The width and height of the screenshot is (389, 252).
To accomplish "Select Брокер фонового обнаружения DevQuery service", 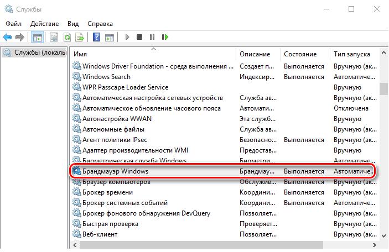I will pyautogui.click(x=147, y=213).
